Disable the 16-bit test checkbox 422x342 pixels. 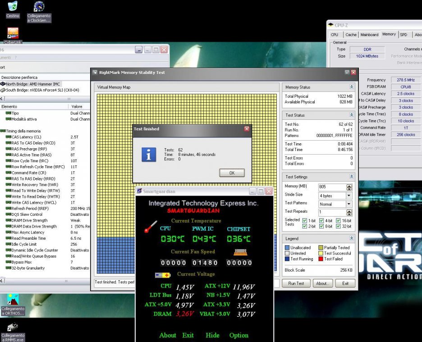[338, 221]
